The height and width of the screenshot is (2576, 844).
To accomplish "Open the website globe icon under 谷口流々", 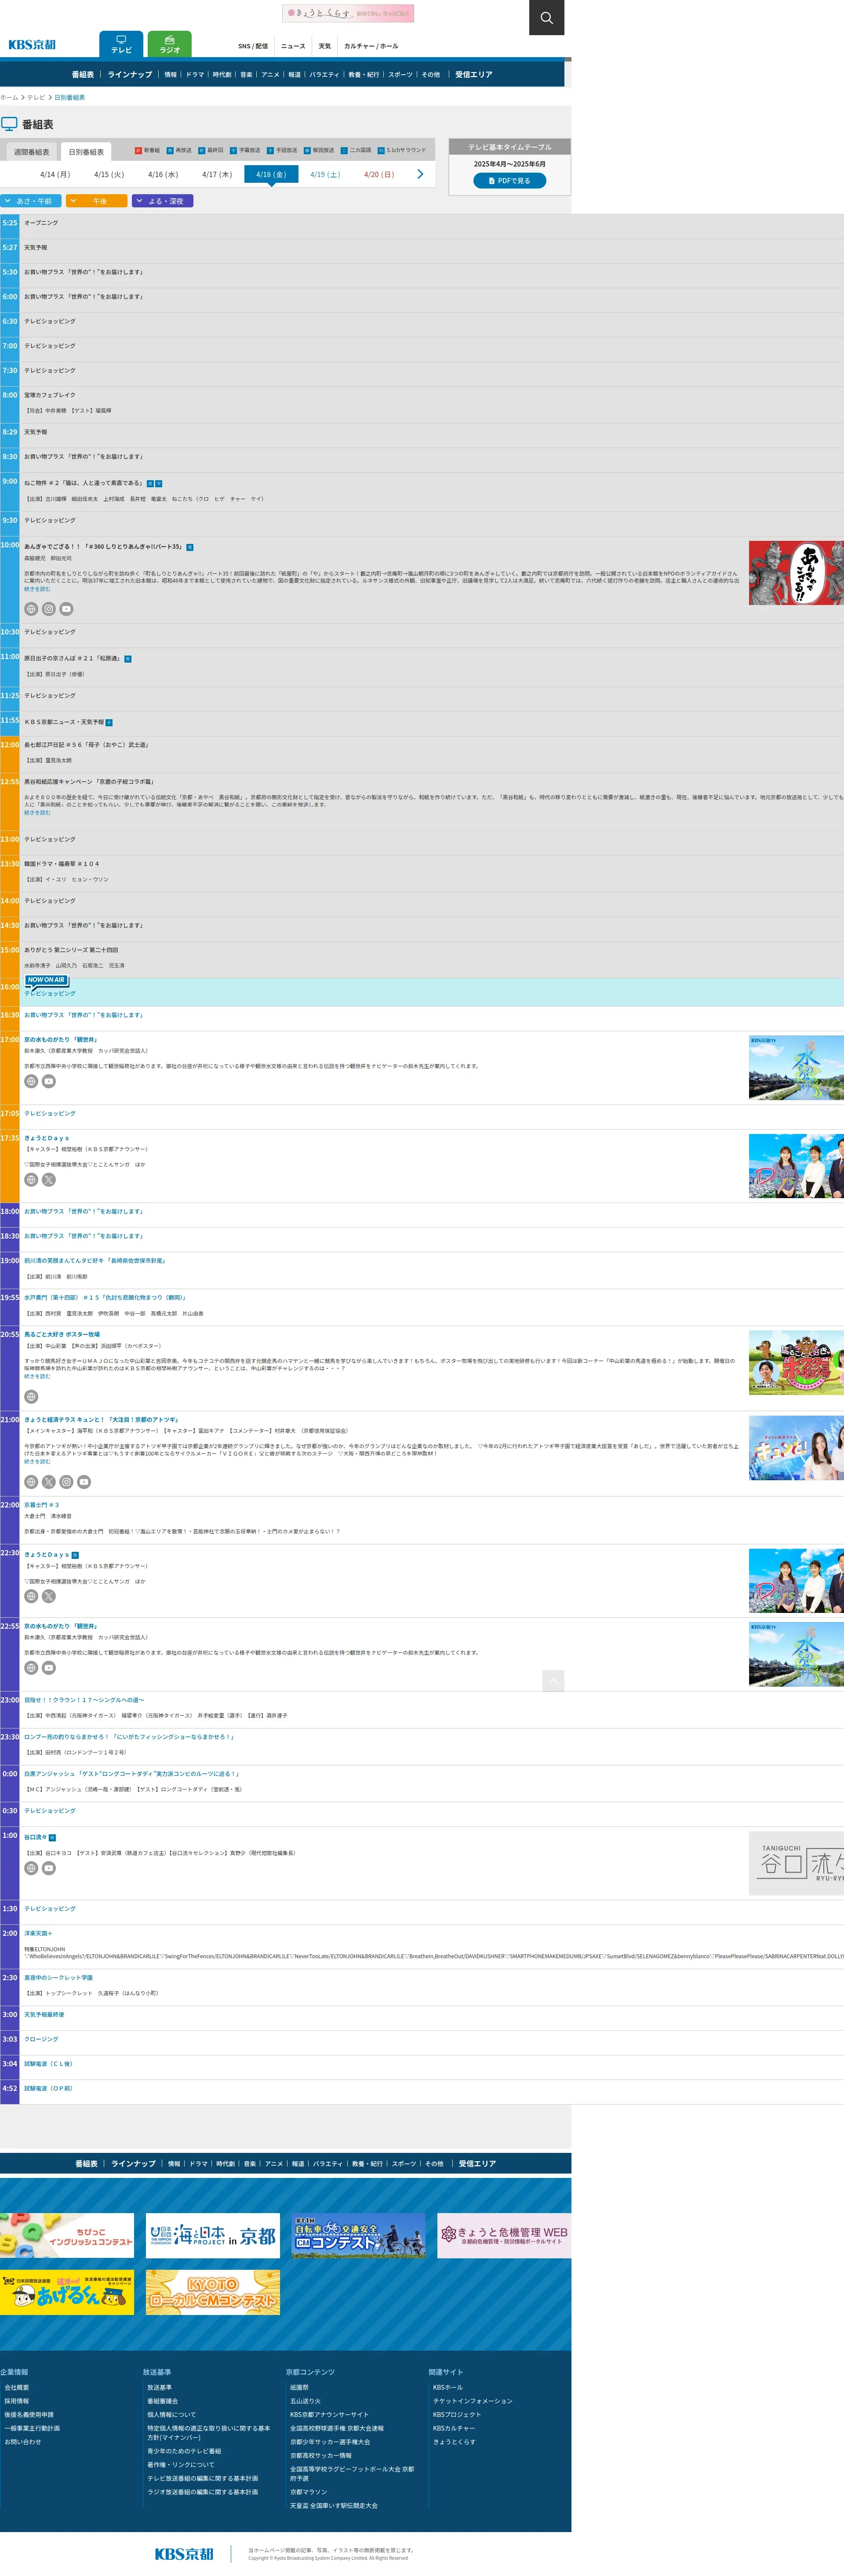I will point(31,1868).
